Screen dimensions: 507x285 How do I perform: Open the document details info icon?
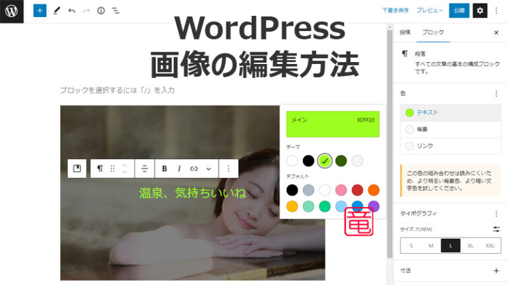click(101, 11)
